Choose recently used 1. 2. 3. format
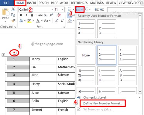Image resolution: width=144 pixels, height=115 pixels. click(x=107, y=29)
